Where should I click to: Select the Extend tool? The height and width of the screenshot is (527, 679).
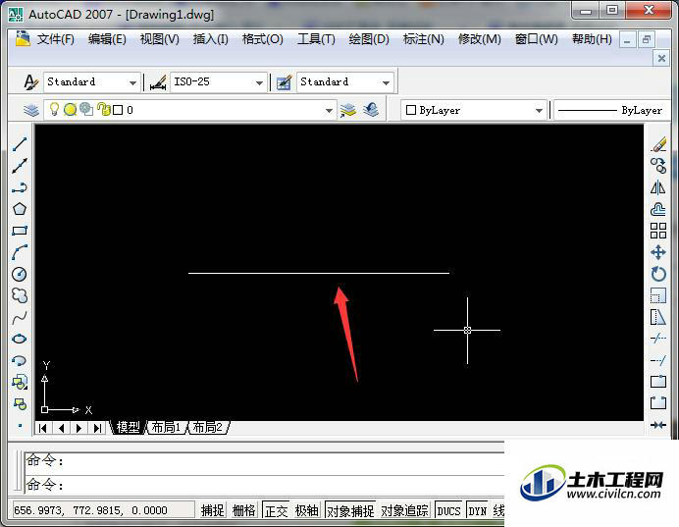(658, 360)
